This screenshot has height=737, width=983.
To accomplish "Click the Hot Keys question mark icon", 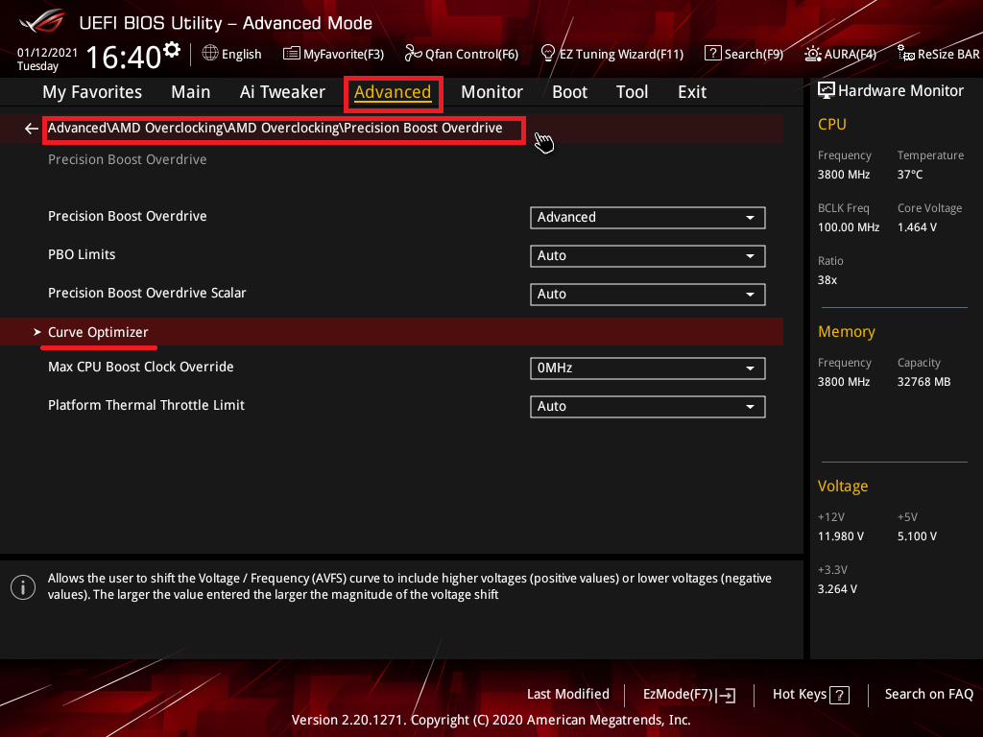I will [839, 695].
